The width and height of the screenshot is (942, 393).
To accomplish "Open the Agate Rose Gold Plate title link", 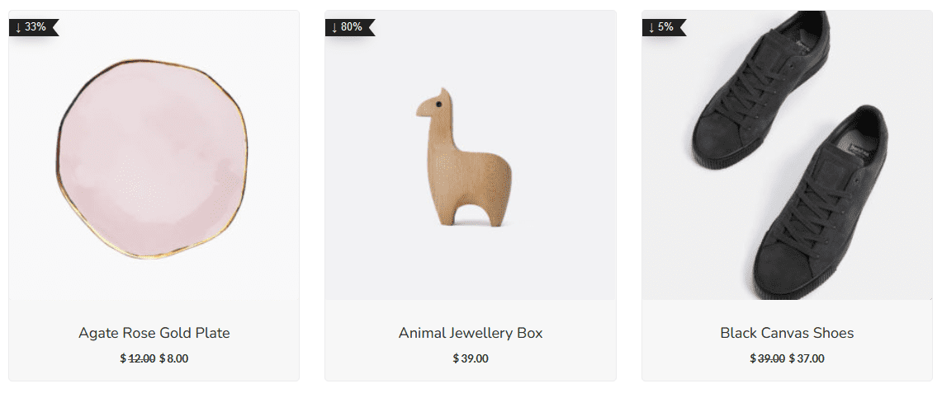I will (154, 333).
